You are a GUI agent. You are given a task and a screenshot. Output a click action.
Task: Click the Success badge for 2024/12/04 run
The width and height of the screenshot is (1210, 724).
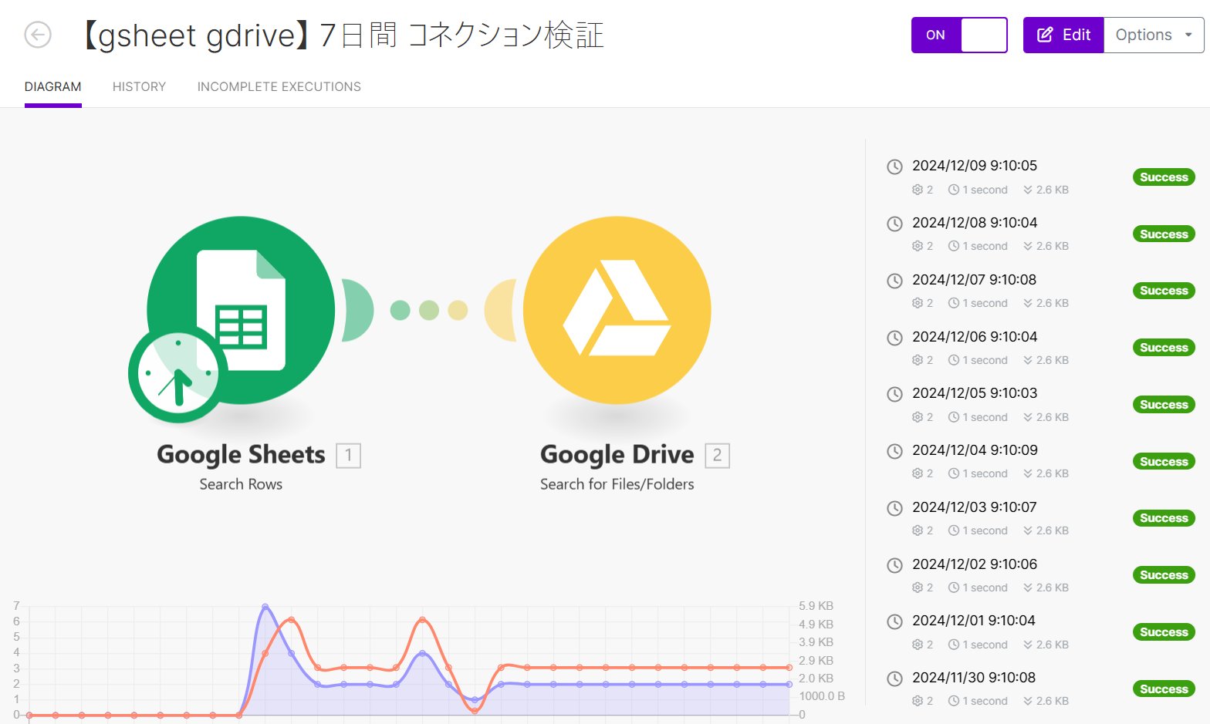coord(1164,462)
